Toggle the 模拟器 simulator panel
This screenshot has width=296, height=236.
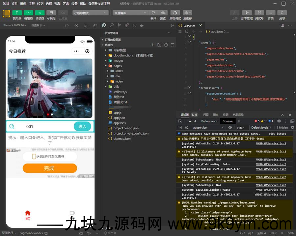(17, 13)
